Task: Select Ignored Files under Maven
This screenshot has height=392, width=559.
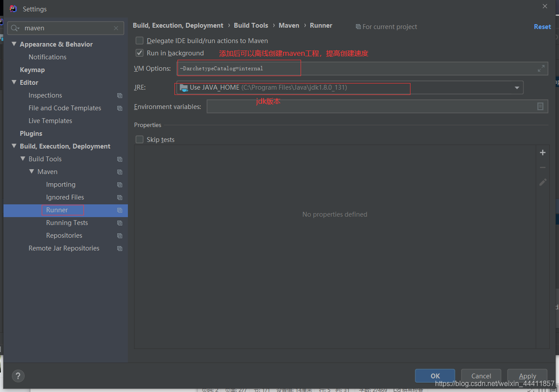Action: click(65, 197)
